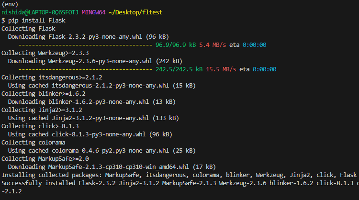Screen dimensions: 359x200
Task: Click the 'Collecting click>=8.1.3' line
Action: [x=40, y=126]
